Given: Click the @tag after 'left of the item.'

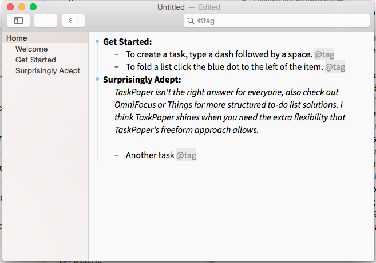Looking at the screenshot, I should pyautogui.click(x=335, y=67).
